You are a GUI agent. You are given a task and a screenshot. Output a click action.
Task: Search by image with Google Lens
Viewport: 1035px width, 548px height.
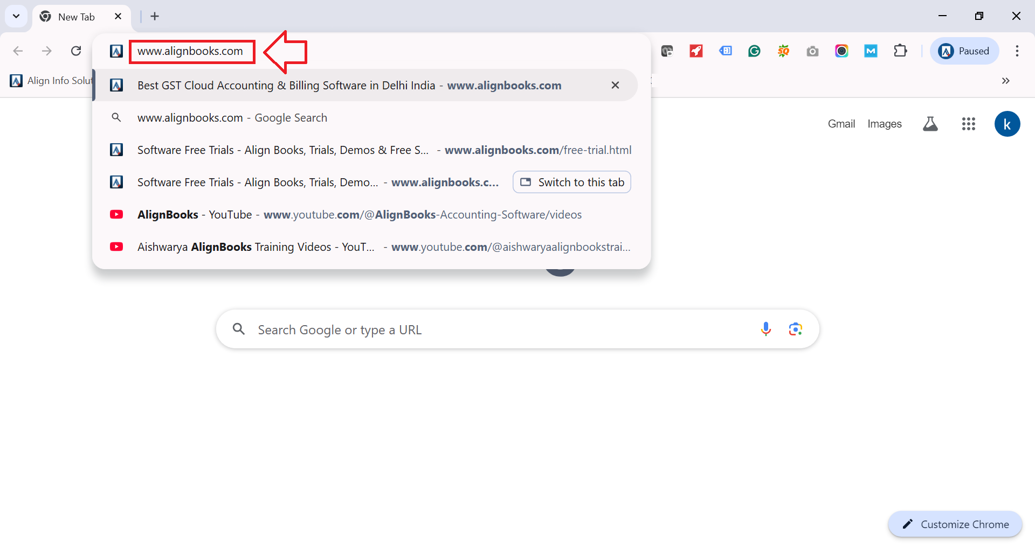(796, 329)
